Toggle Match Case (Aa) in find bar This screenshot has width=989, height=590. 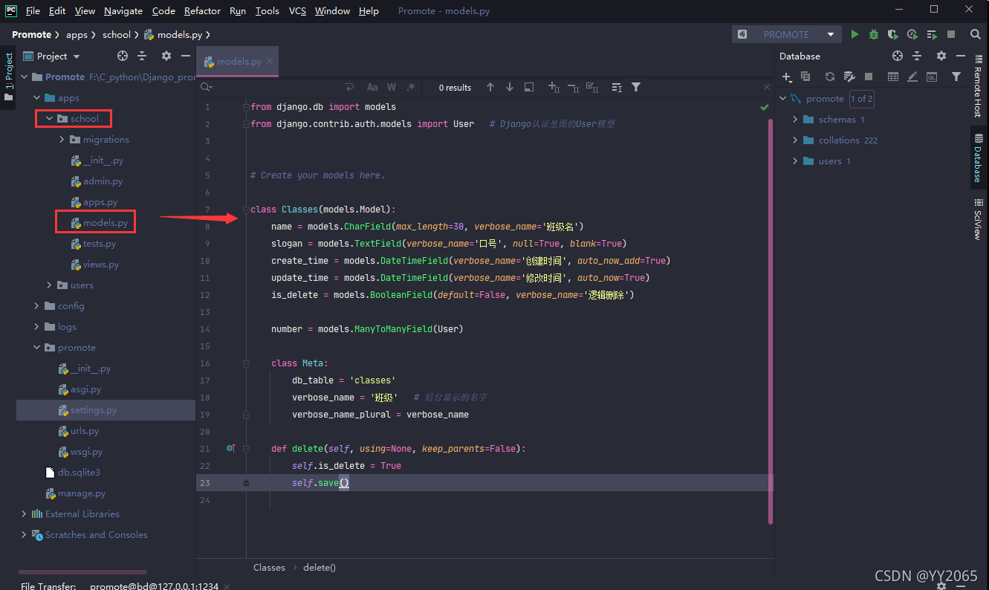point(372,87)
